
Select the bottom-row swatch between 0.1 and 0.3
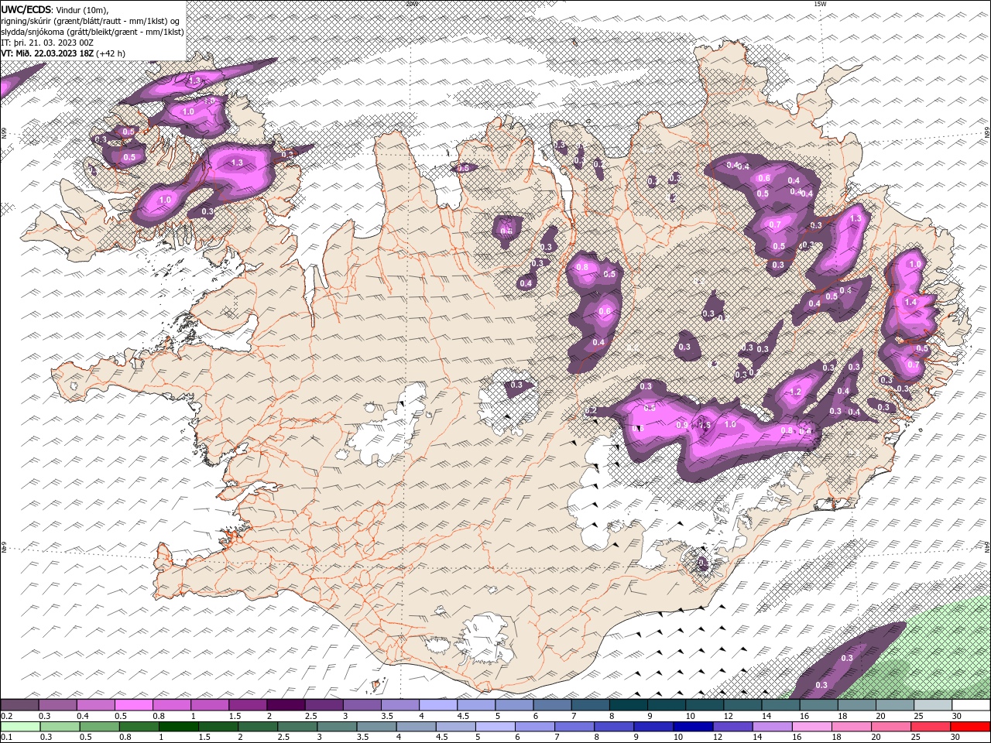point(19,727)
